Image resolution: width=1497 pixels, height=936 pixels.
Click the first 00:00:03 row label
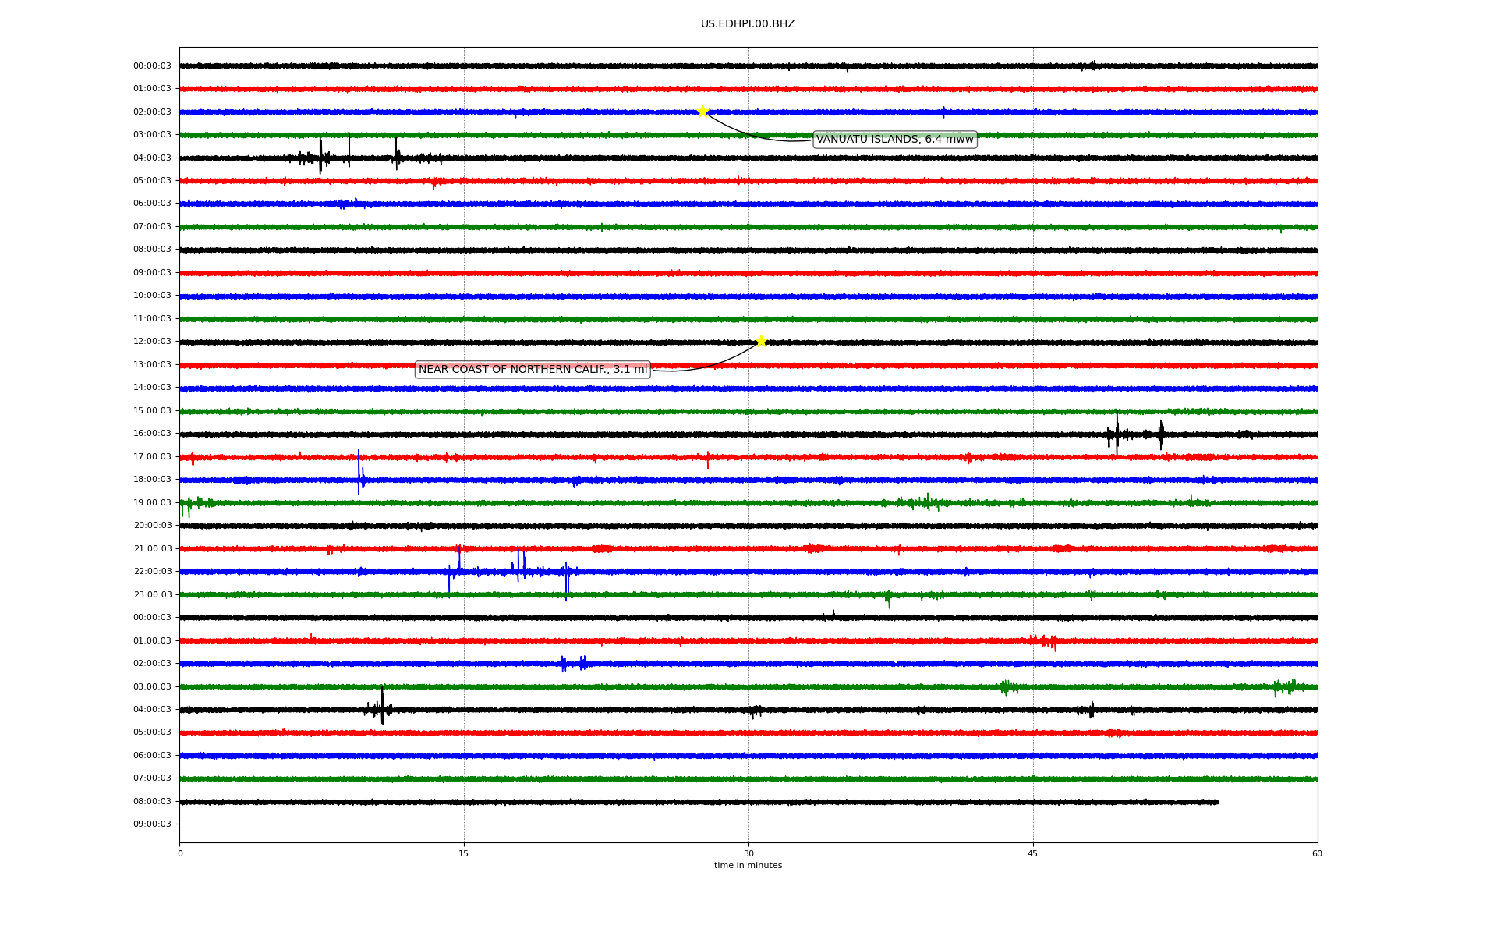152,66
